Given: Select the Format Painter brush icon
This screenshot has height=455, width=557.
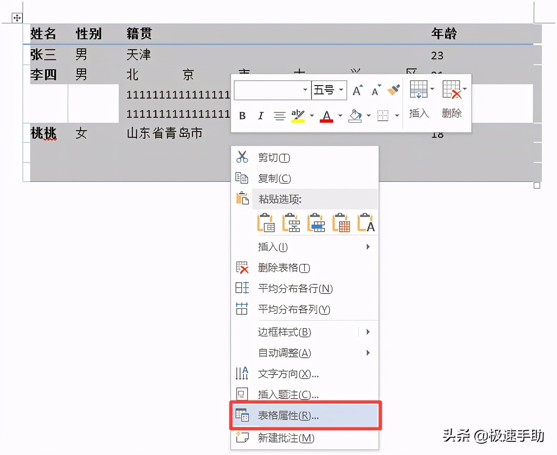Looking at the screenshot, I should tap(392, 90).
